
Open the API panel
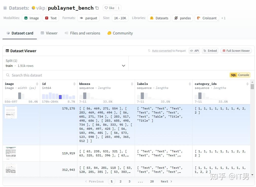194,51
